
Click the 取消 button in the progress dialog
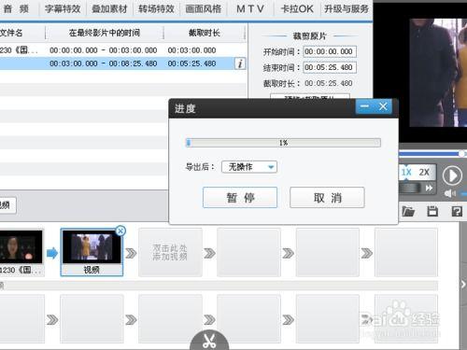(x=327, y=197)
